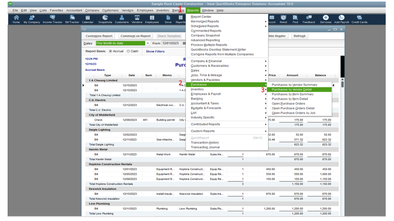Open the Snapshots icon
The height and width of the screenshot is (221, 394).
tap(105, 19)
